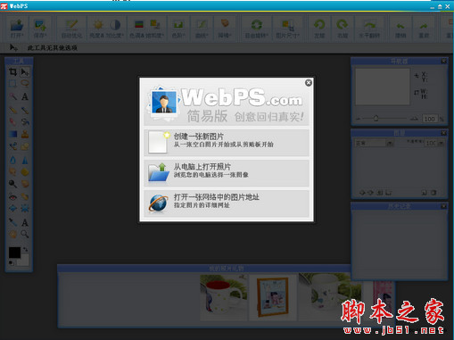
Task: Undo with the 撤销 toolbar button
Action: point(400,29)
